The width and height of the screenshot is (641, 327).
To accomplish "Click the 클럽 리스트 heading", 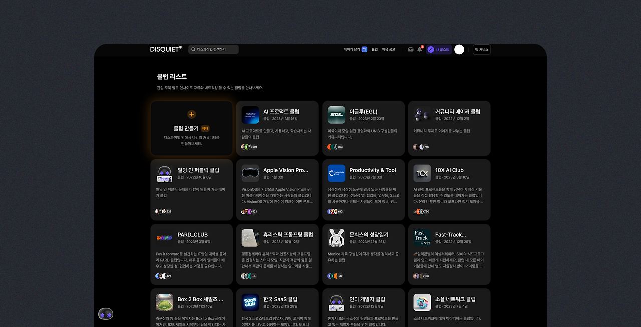I will (x=172, y=76).
